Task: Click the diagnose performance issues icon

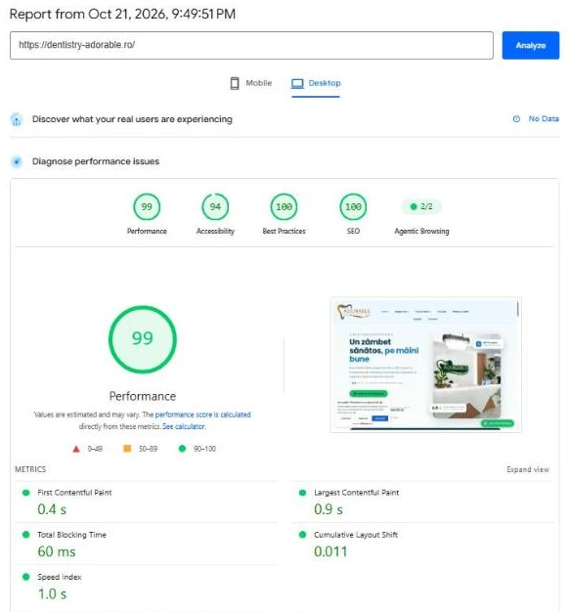Action: pyautogui.click(x=17, y=161)
